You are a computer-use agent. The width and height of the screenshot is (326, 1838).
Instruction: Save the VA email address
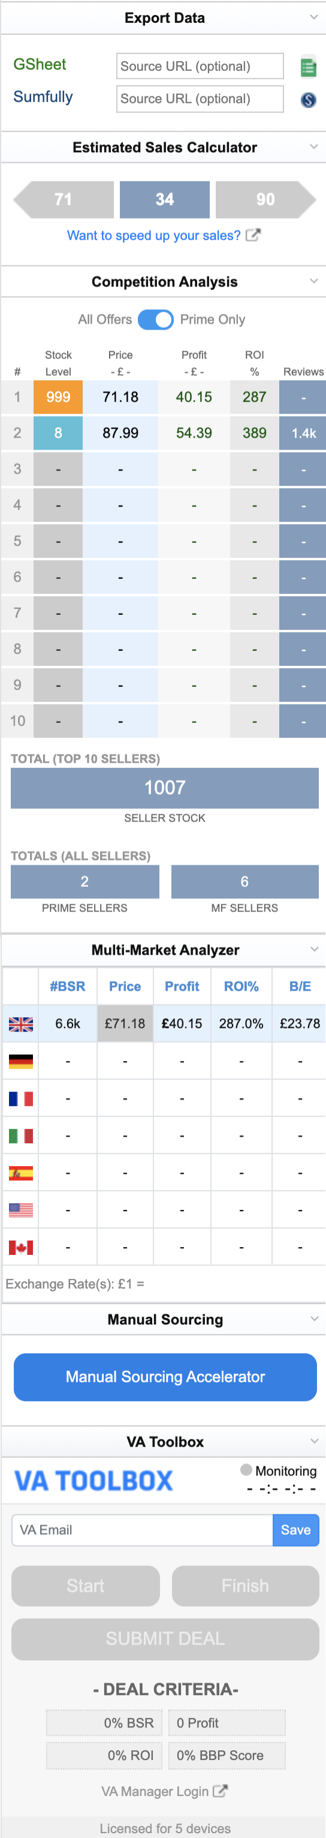pos(295,1530)
